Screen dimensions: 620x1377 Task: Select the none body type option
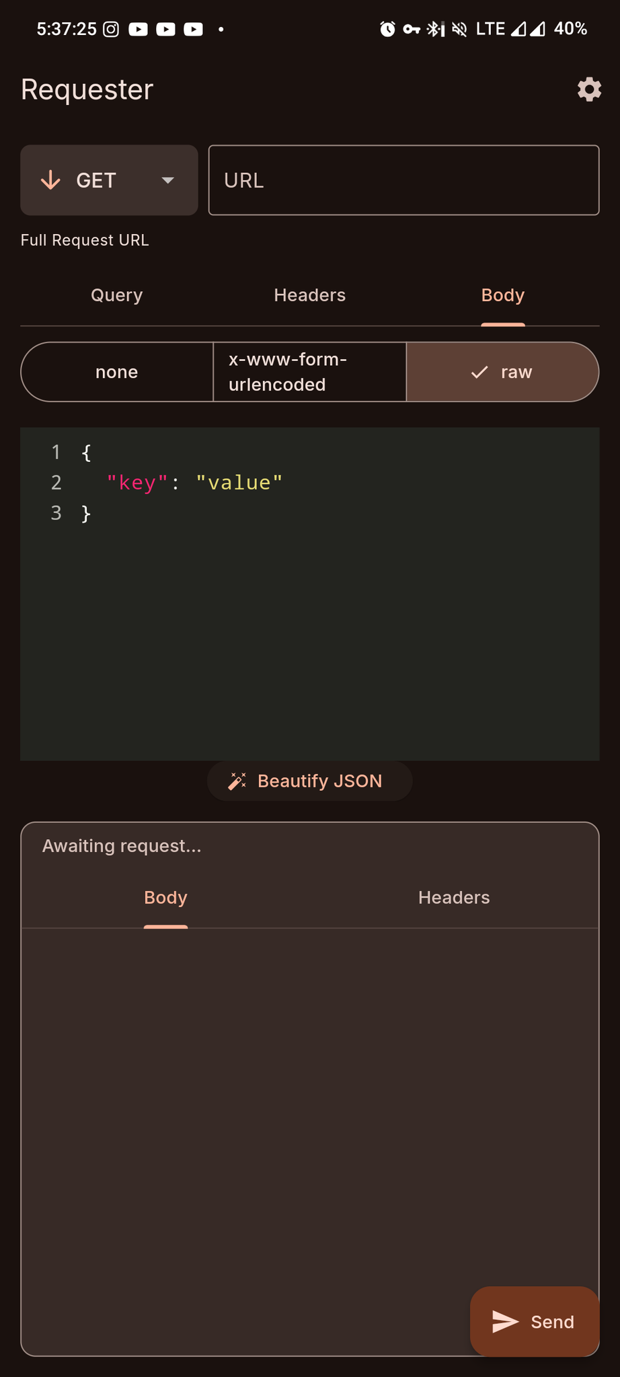[x=117, y=372]
